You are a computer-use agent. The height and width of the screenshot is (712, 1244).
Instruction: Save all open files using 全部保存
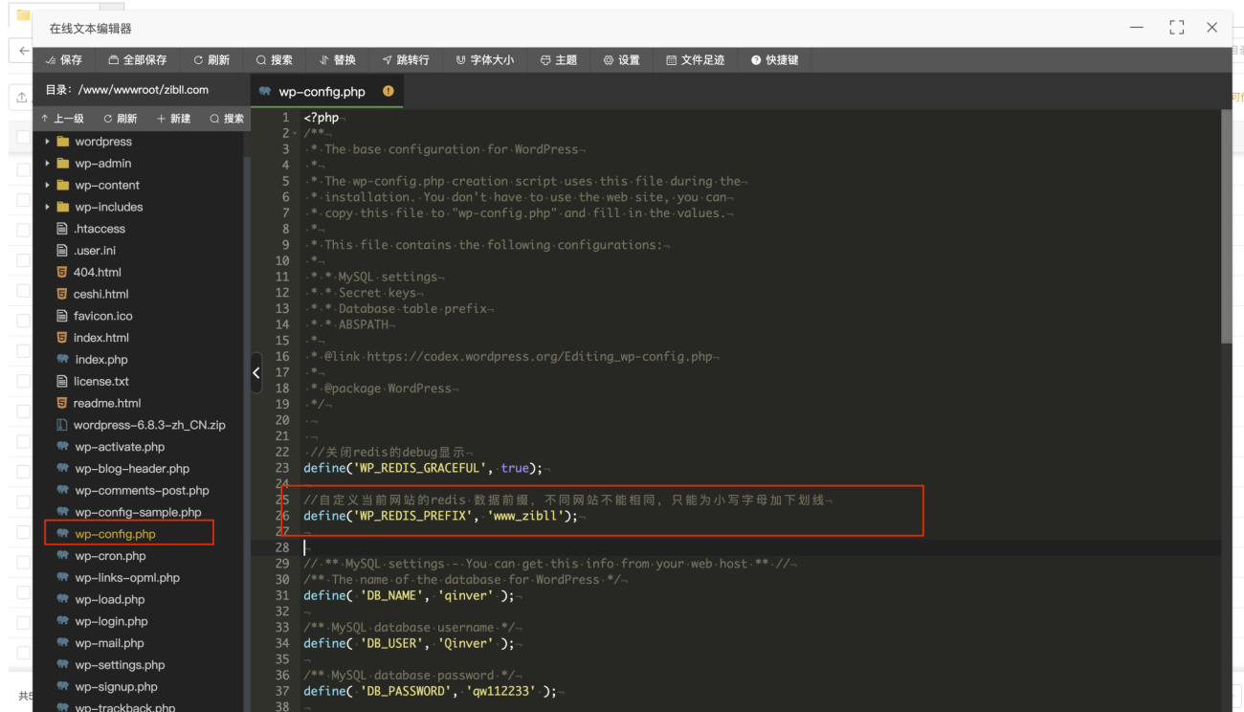pos(137,59)
